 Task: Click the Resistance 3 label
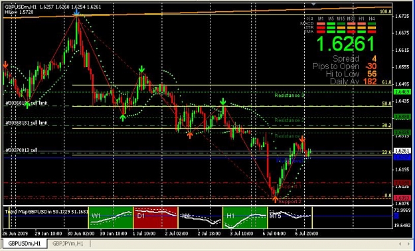coord(289,96)
